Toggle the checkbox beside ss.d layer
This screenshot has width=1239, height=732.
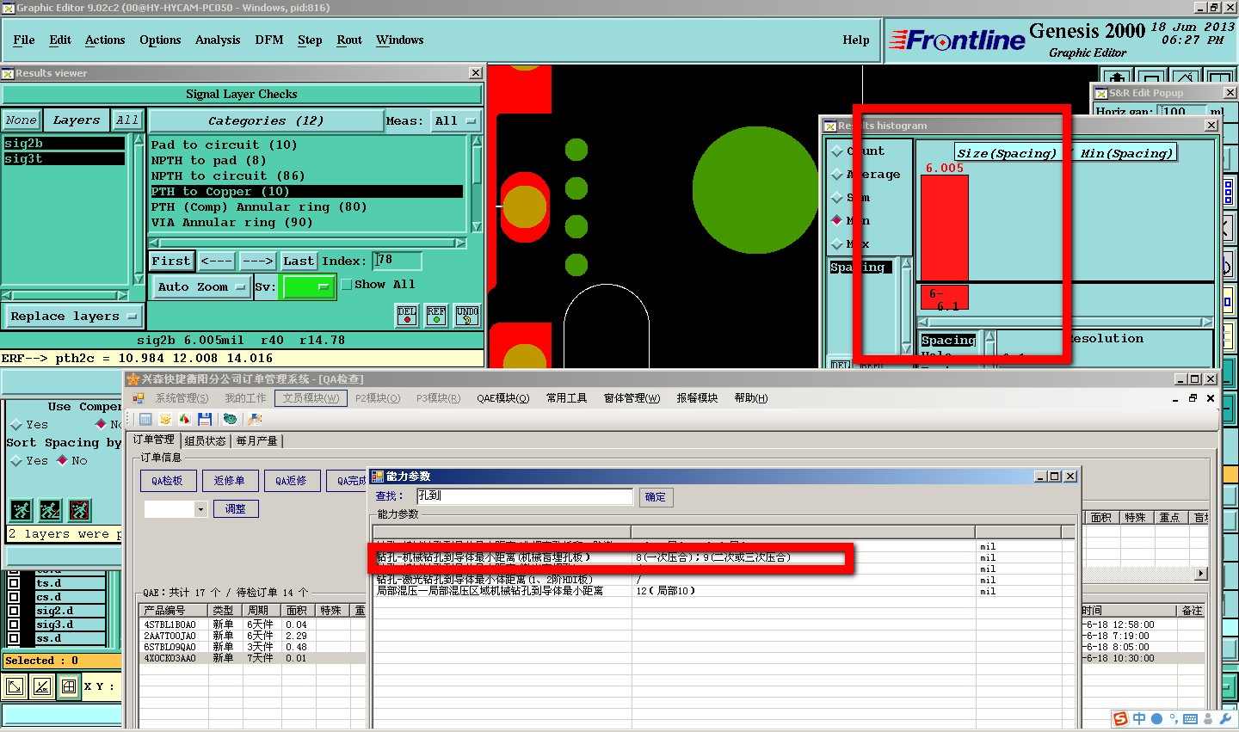point(14,638)
